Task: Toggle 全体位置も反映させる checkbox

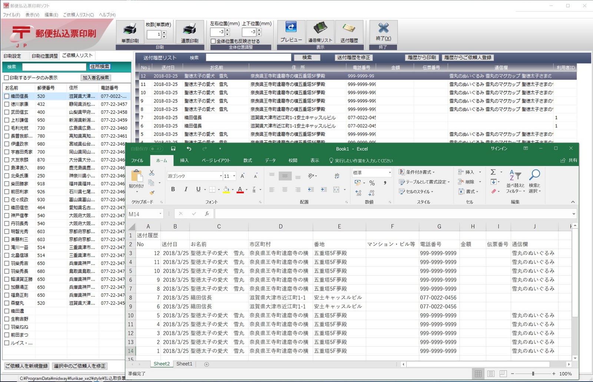Action: 213,41
